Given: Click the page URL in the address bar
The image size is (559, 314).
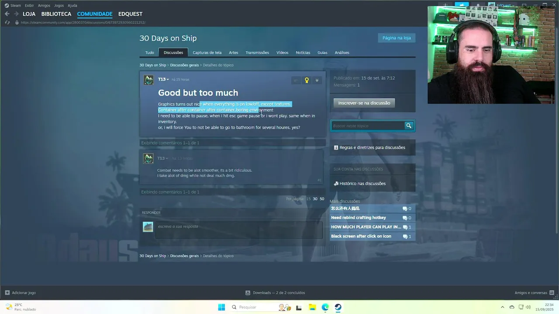Looking at the screenshot, I should pos(83,22).
